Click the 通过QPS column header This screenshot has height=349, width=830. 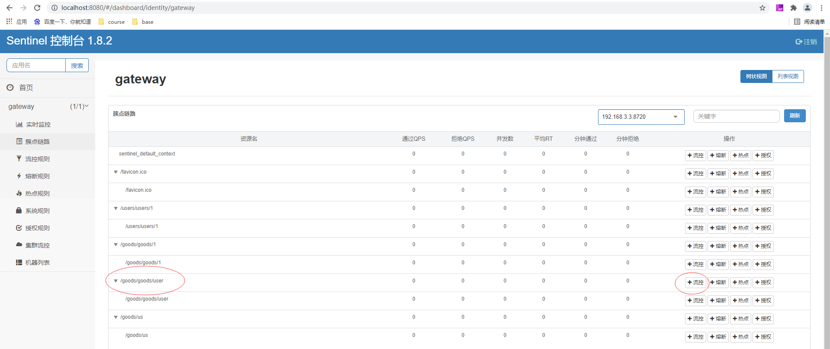coord(414,139)
